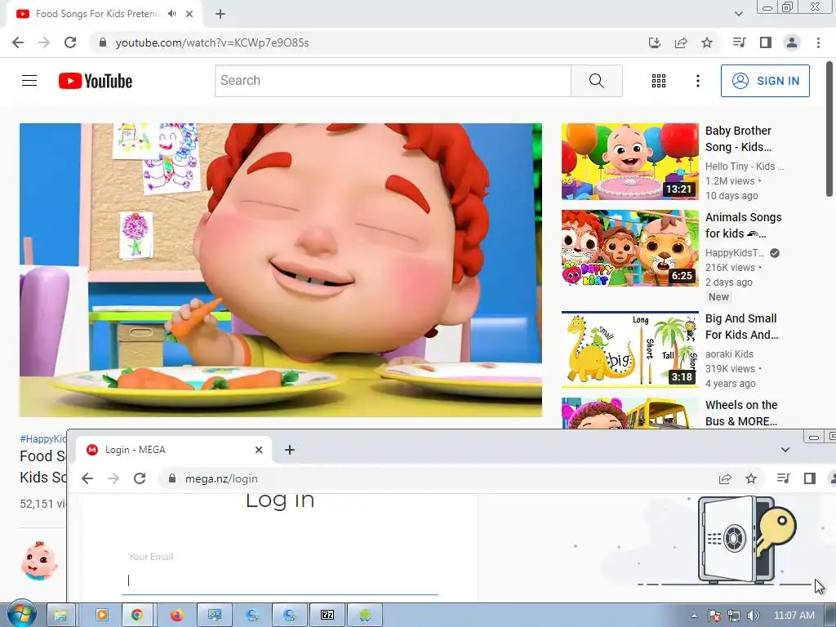
Task: Show hidden tray icons arrow
Action: coord(694,616)
